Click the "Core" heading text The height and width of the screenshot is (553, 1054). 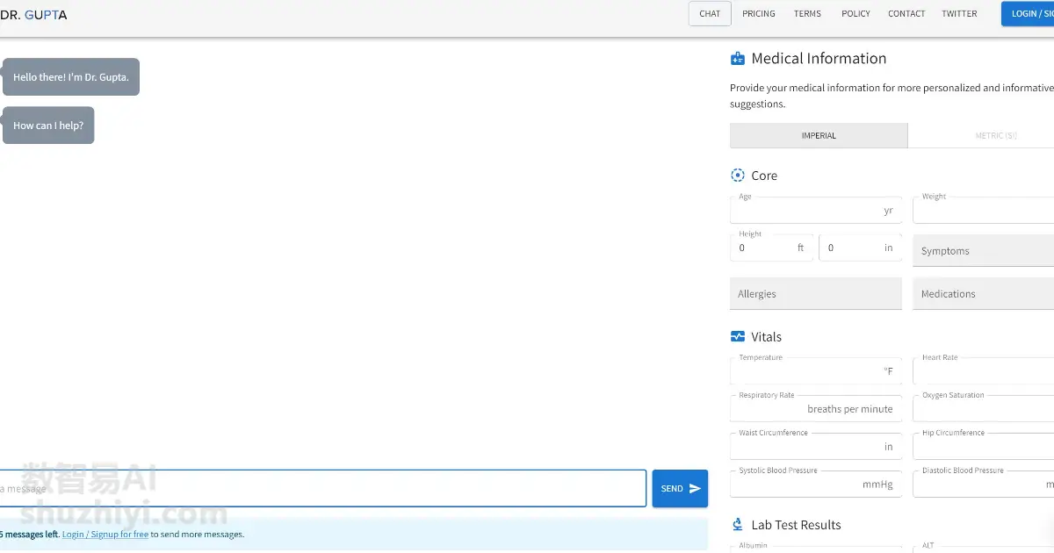tap(764, 176)
